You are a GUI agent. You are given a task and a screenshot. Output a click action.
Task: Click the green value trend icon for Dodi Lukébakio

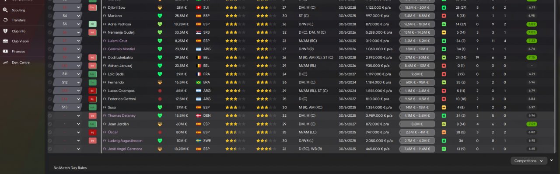pos(444,57)
